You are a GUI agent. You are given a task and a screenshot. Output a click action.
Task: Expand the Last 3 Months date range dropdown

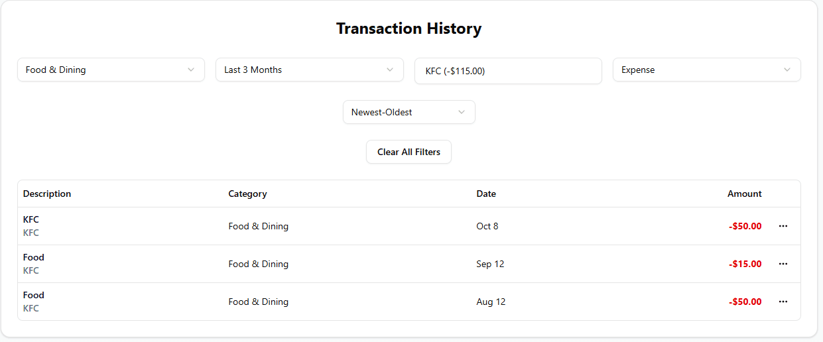click(298, 70)
